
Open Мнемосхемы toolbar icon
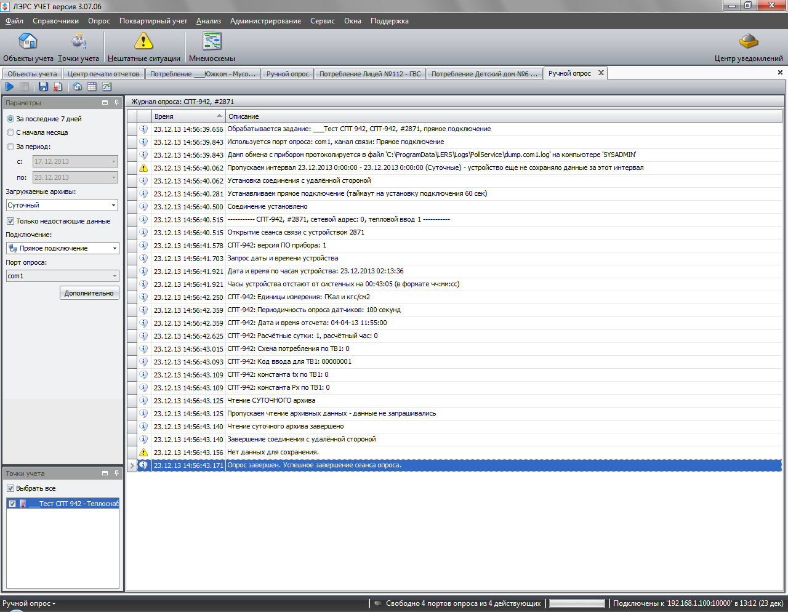pos(212,47)
